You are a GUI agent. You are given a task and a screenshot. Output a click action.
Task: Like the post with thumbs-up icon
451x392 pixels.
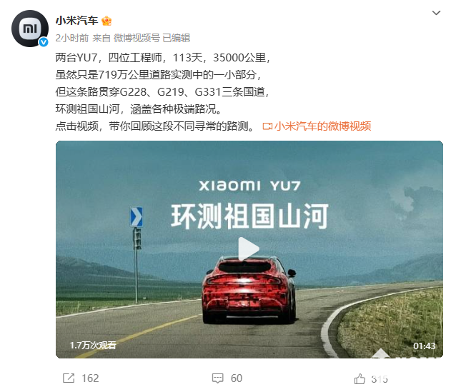pyautogui.click(x=360, y=378)
